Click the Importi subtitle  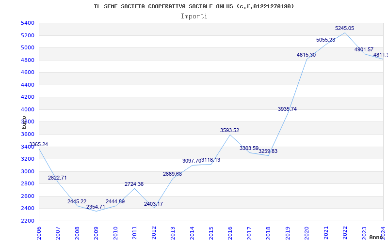194,16
